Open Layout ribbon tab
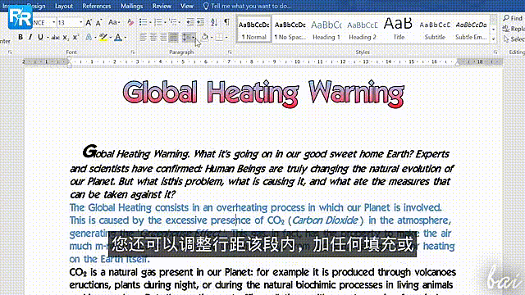Image resolution: width=525 pixels, height=295 pixels. click(64, 6)
